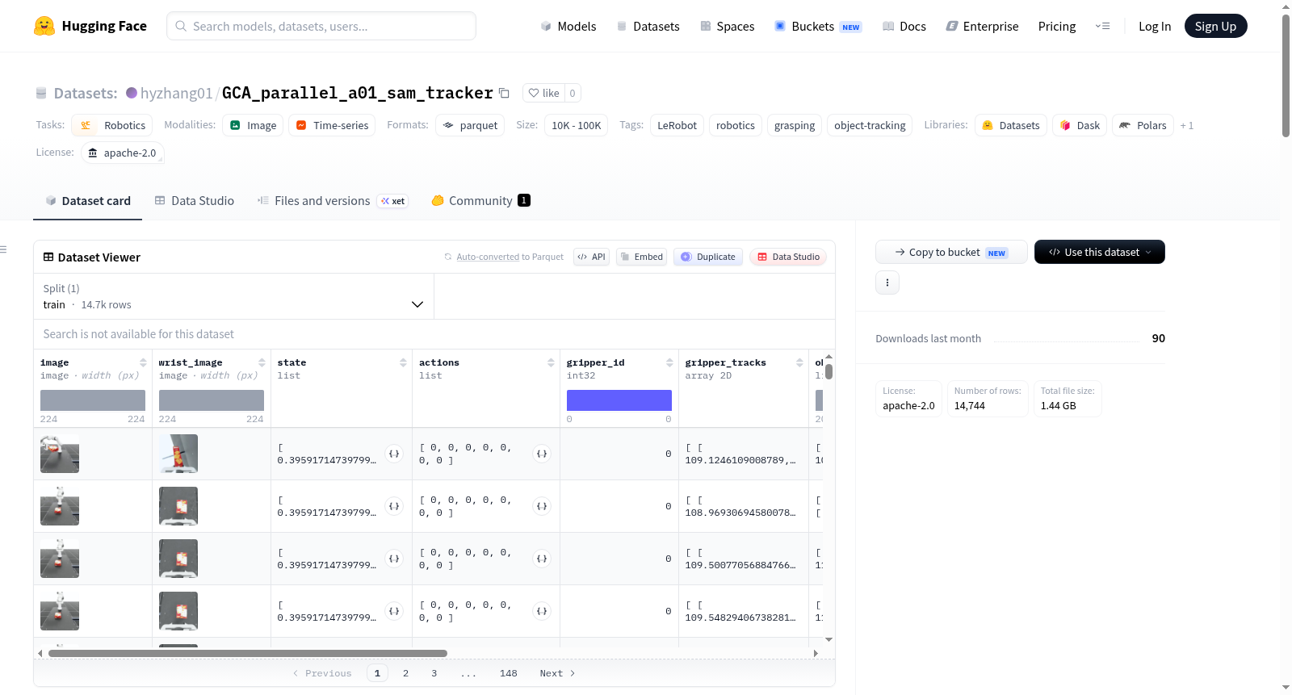
Task: Expand the actions JSON in the third row
Action: [x=542, y=559]
